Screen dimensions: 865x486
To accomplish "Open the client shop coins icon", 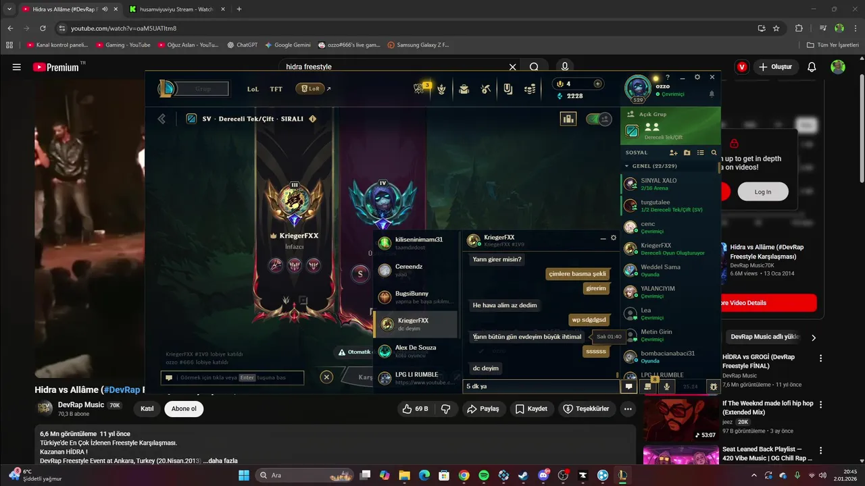I will point(530,88).
